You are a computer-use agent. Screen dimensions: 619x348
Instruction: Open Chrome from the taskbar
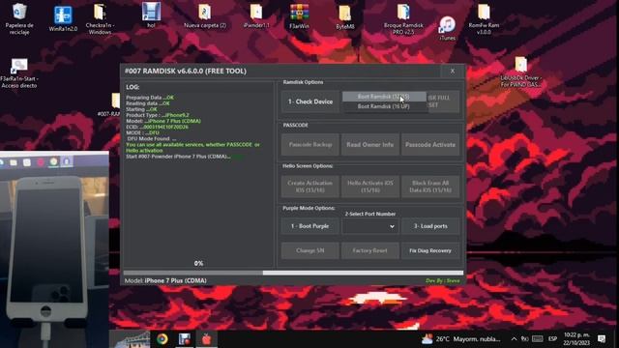(x=162, y=339)
